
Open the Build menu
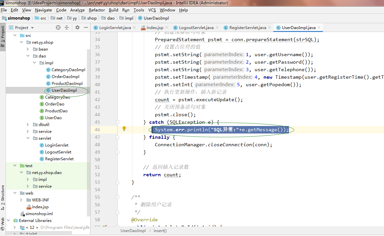point(113,10)
